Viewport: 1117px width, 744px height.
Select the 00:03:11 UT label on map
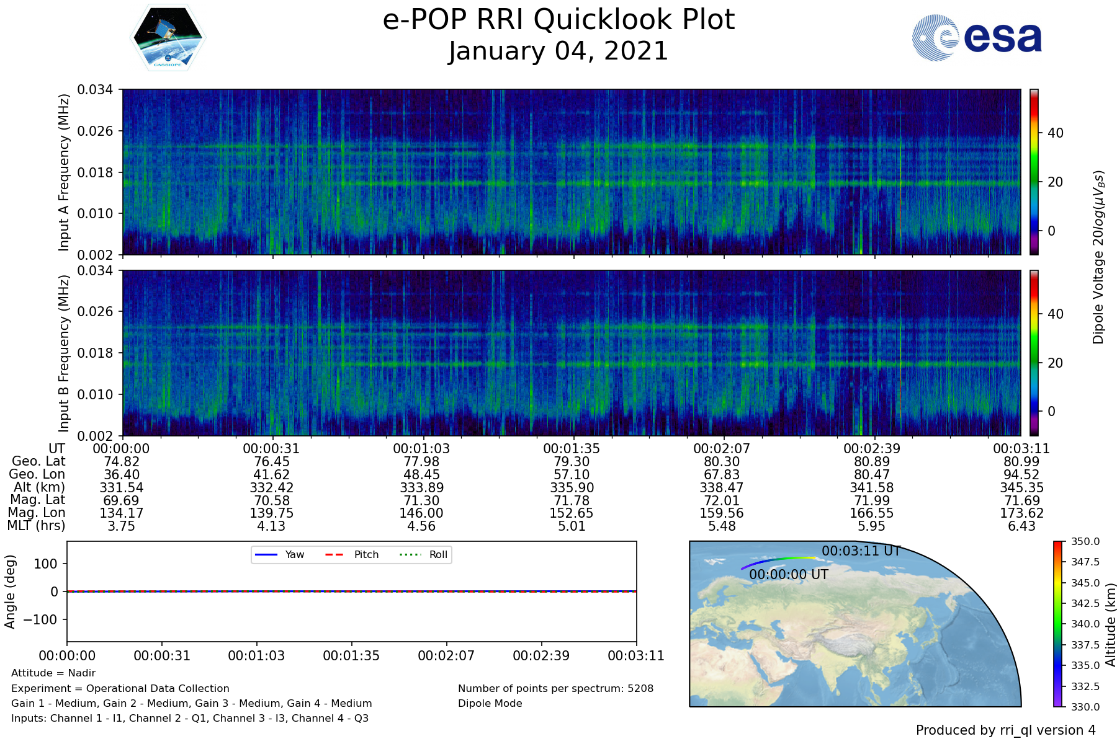861,551
